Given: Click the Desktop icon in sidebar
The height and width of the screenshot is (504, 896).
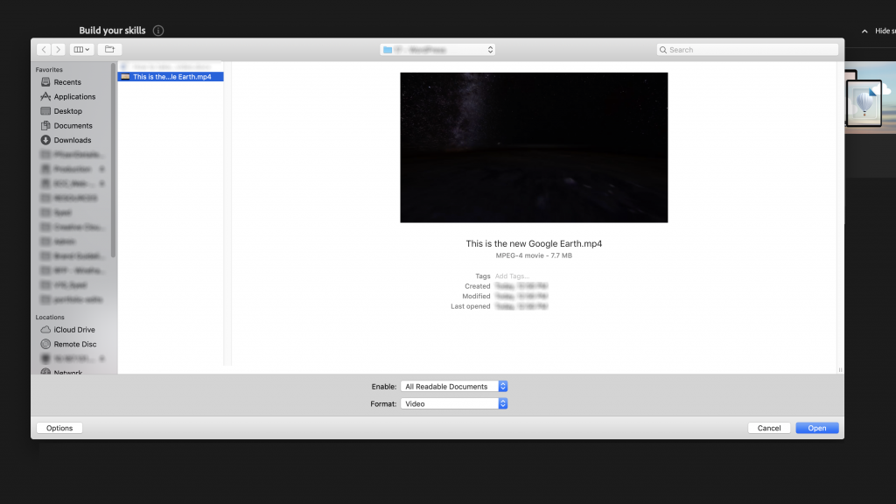Looking at the screenshot, I should [45, 111].
